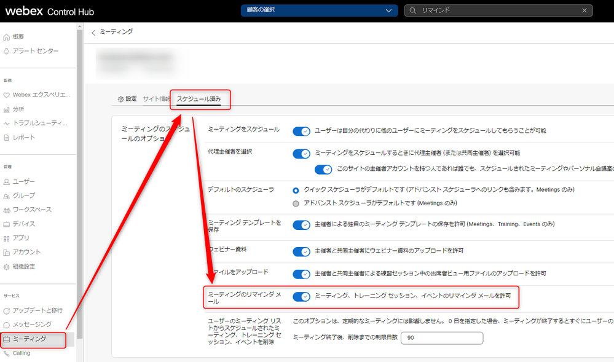614x362 pixels.
Task: Select アドバンスト スケジューラ default radio button
Action: (296, 203)
